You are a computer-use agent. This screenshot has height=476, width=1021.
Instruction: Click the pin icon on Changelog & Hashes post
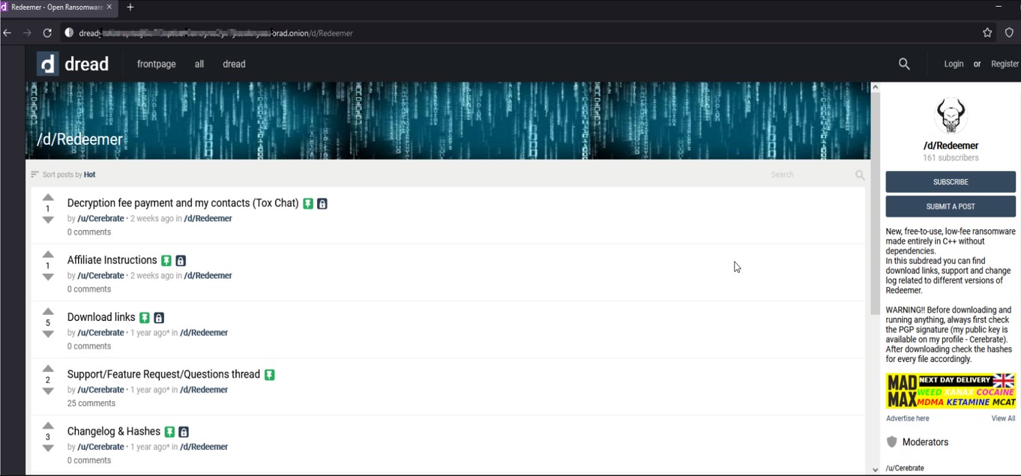(x=169, y=431)
